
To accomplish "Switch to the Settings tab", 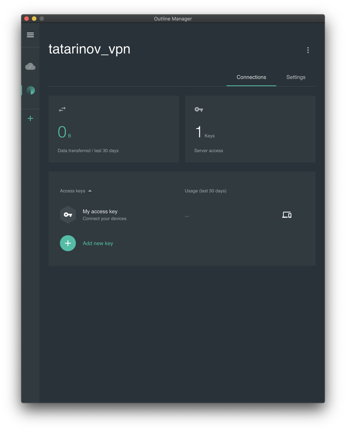I will pos(296,77).
